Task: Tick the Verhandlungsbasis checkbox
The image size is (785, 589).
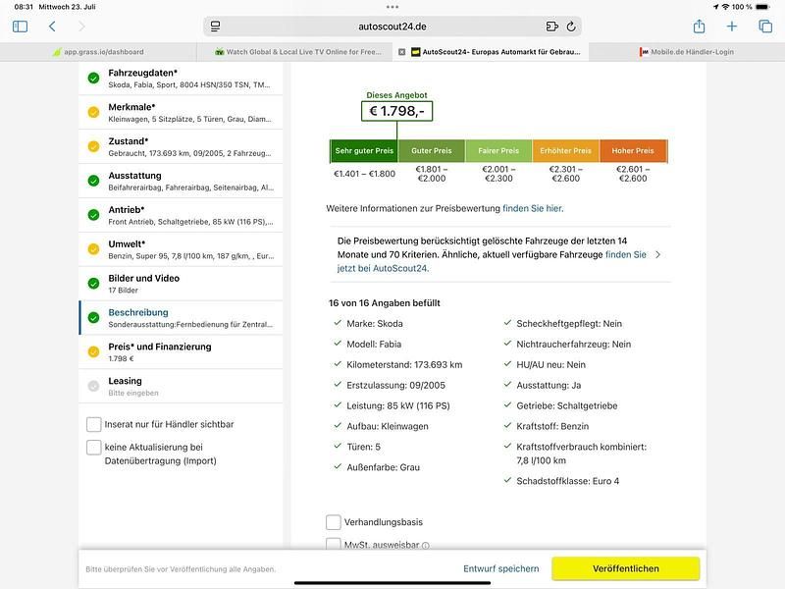Action: pos(334,522)
